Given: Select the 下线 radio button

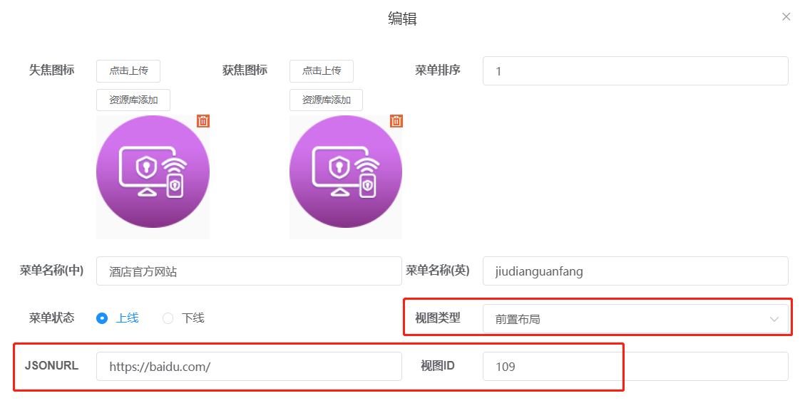Looking at the screenshot, I should pos(168,318).
